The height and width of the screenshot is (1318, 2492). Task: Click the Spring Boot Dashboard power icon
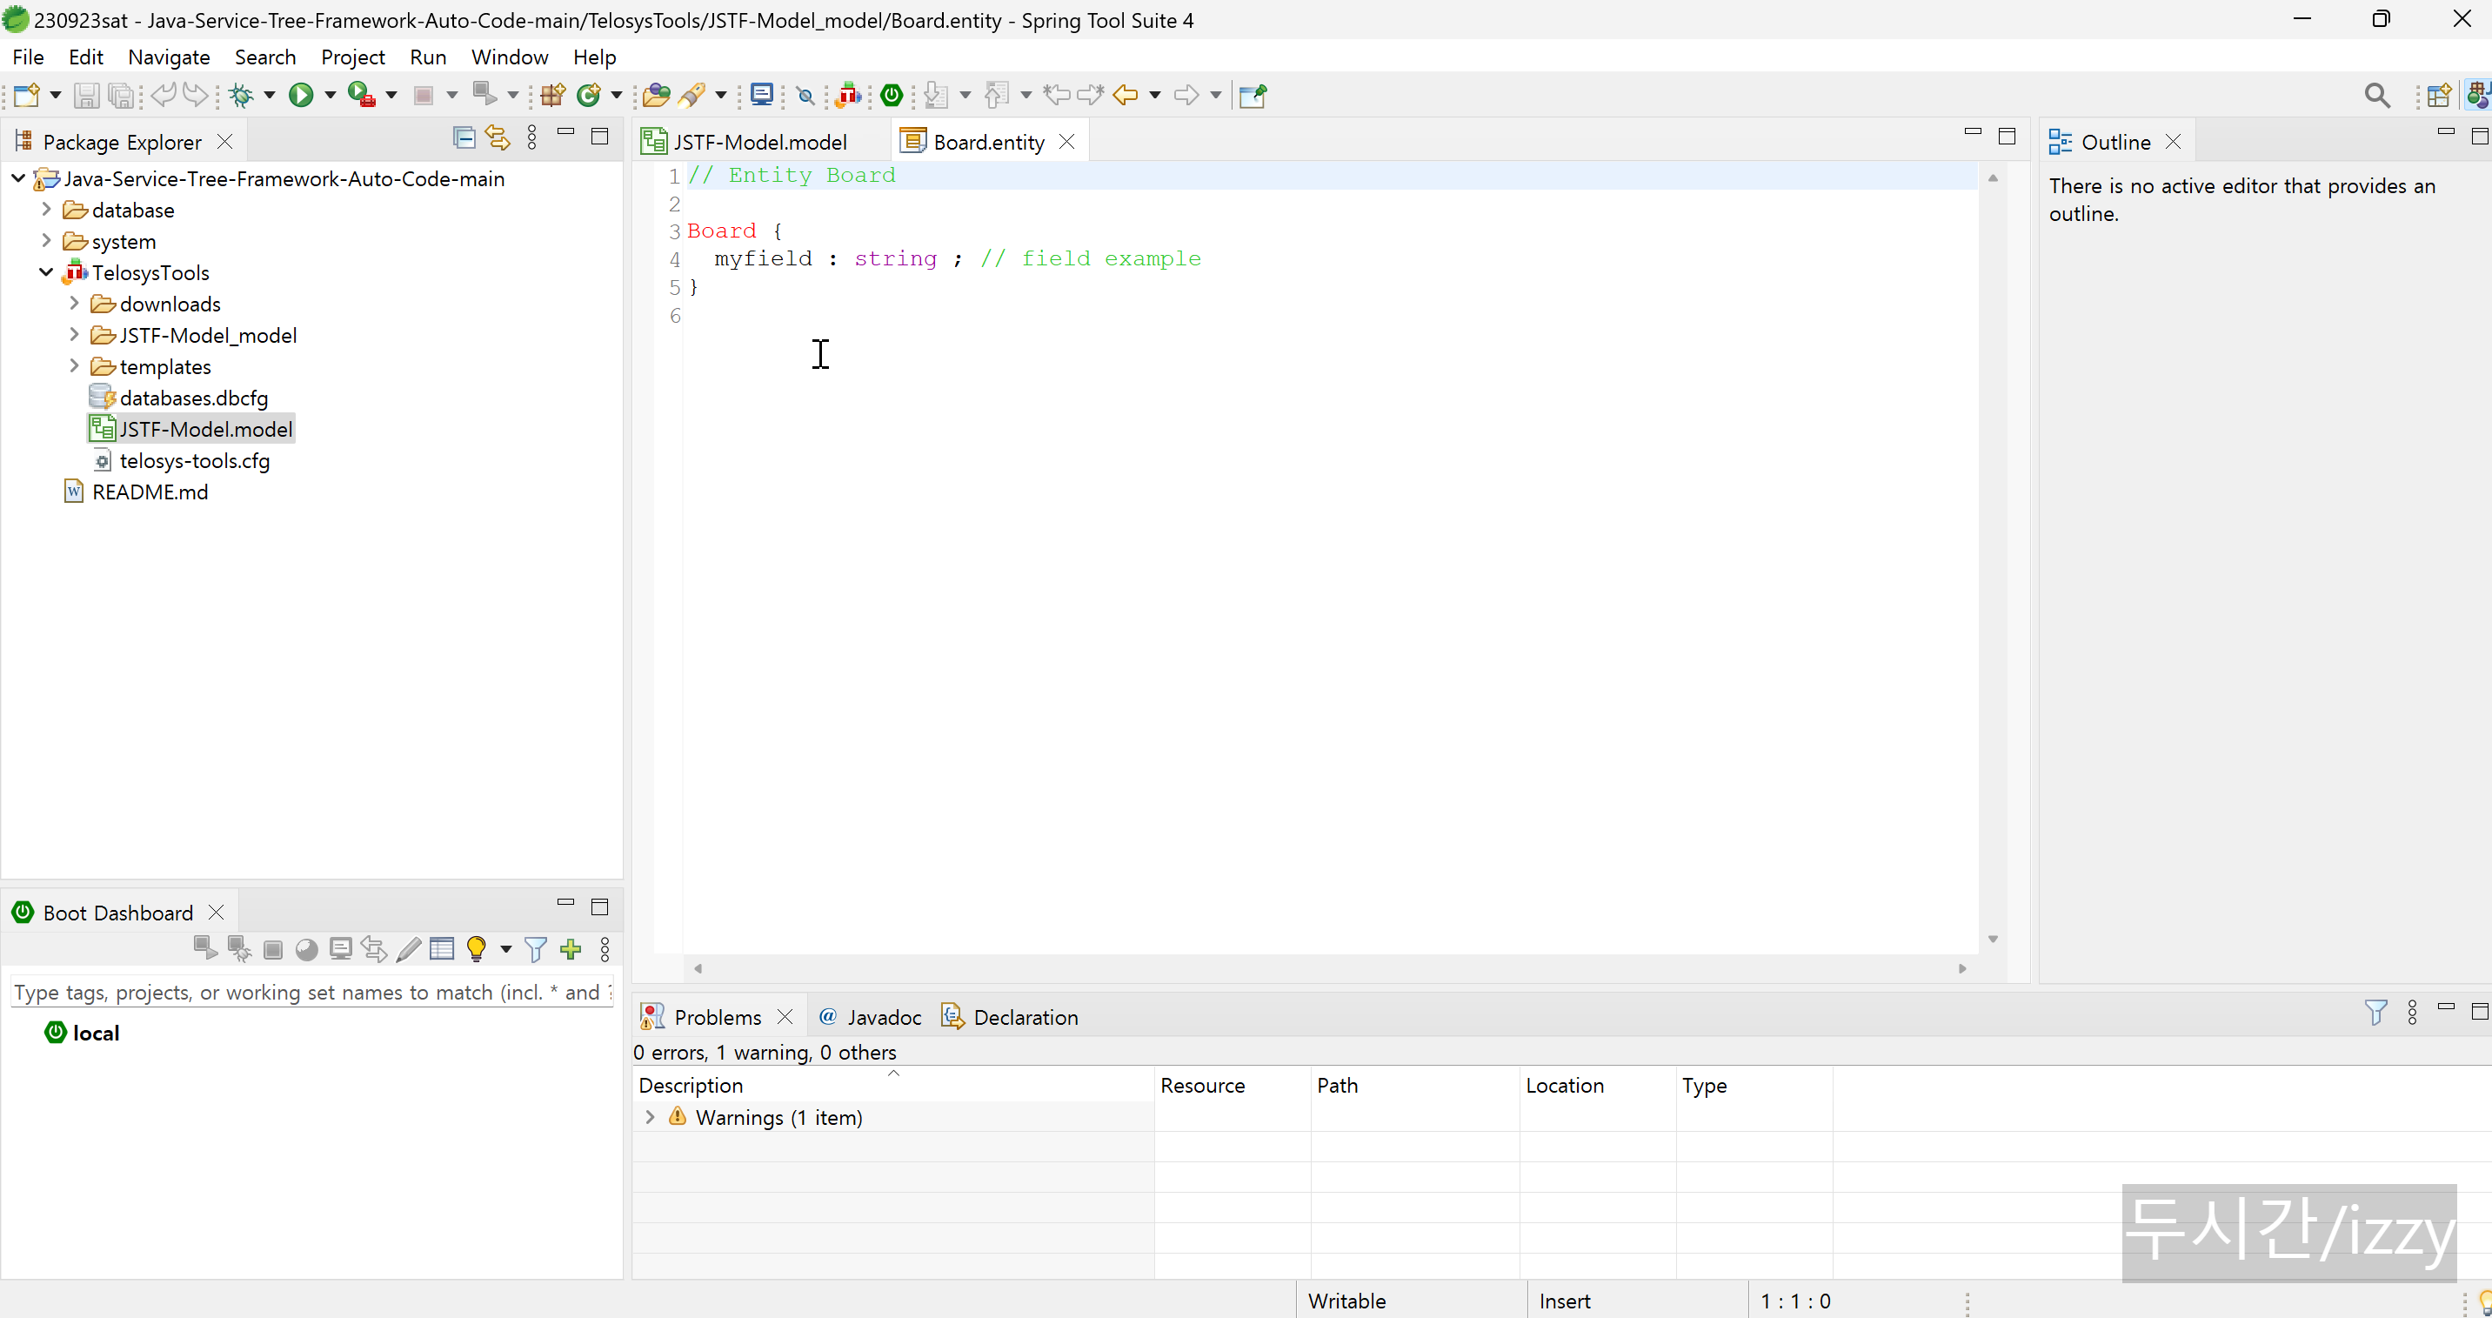click(892, 95)
